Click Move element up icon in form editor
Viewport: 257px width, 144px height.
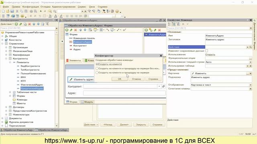point(80,30)
